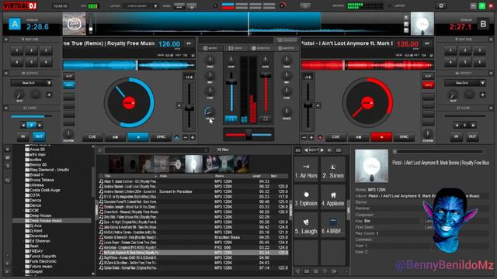Click the deck B FILTER knob
Viewport: 497px width, 279px height.
pos(287,112)
